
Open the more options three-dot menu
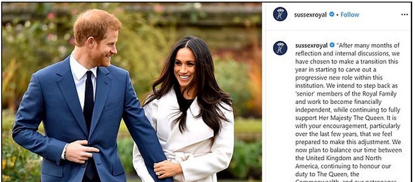pyautogui.click(x=404, y=15)
